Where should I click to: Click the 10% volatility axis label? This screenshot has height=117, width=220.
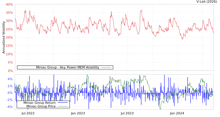tap(9, 54)
